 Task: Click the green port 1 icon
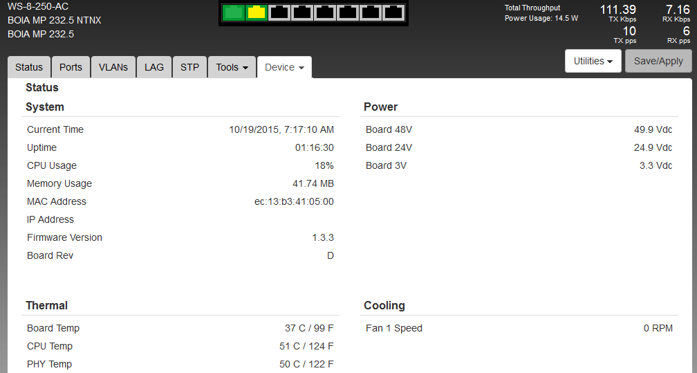coord(234,12)
